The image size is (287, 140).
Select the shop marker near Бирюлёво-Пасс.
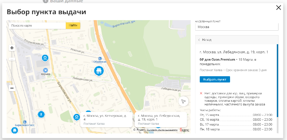pyautogui.click(x=14, y=130)
